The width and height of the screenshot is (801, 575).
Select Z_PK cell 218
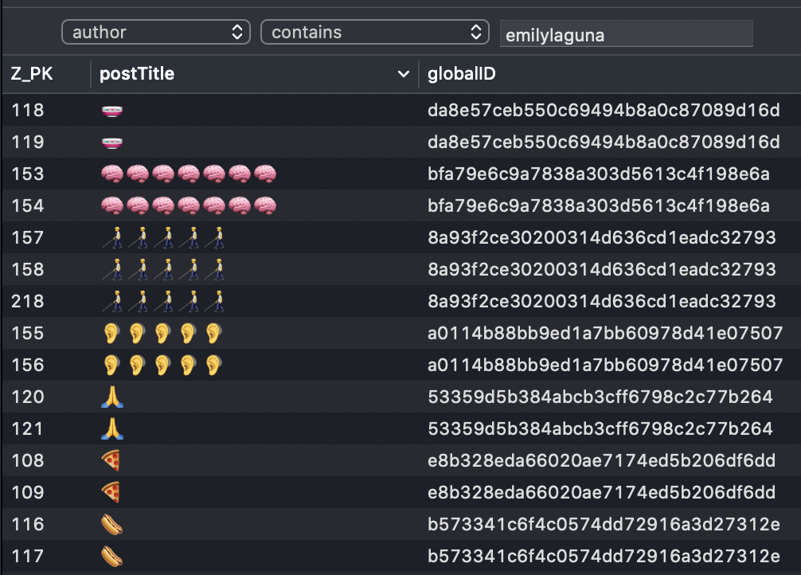click(28, 301)
